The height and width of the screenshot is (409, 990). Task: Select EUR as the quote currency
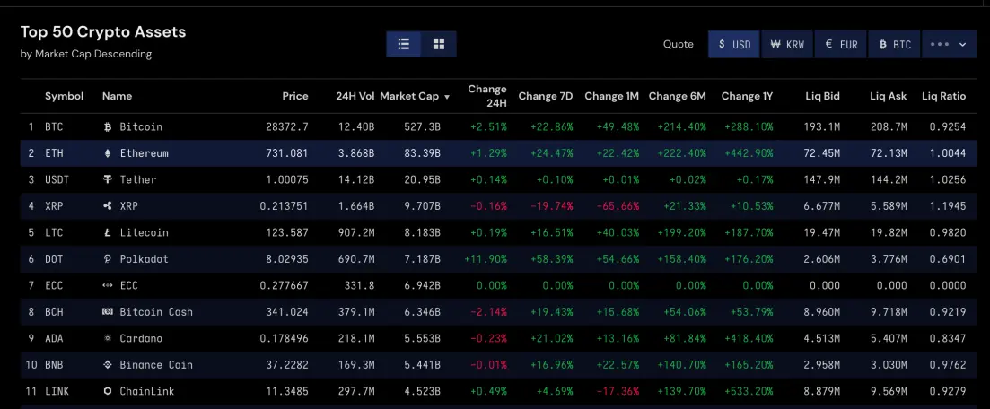841,44
